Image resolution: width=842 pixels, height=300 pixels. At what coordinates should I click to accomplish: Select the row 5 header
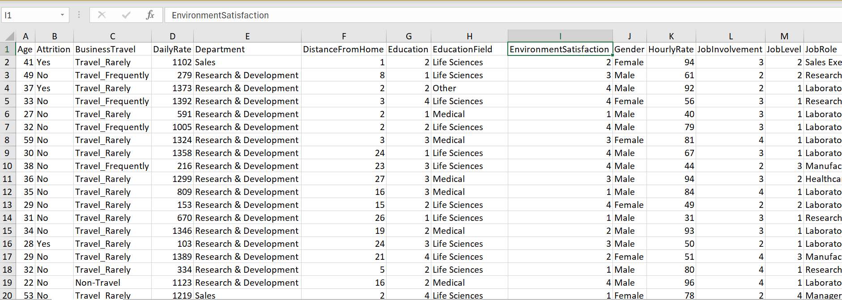(x=7, y=101)
